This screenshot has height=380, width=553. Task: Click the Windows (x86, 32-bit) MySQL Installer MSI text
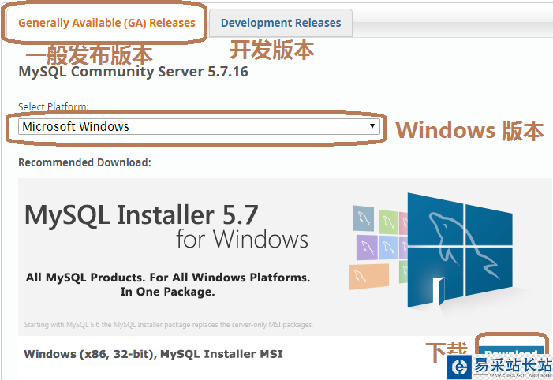(153, 354)
